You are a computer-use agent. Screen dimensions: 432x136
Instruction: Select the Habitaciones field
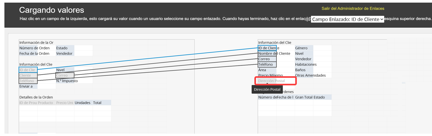tap(306, 64)
